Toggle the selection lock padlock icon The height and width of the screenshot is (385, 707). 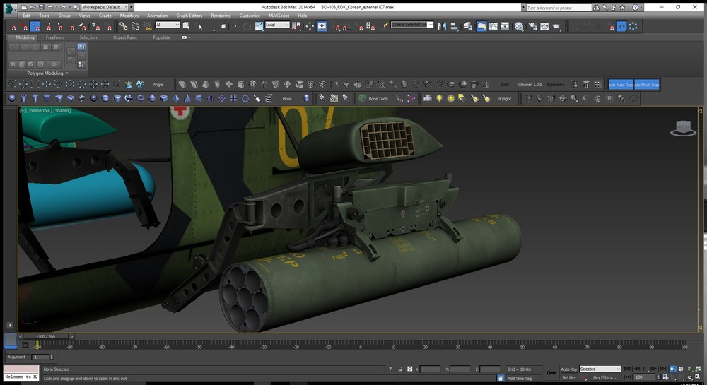(x=400, y=369)
